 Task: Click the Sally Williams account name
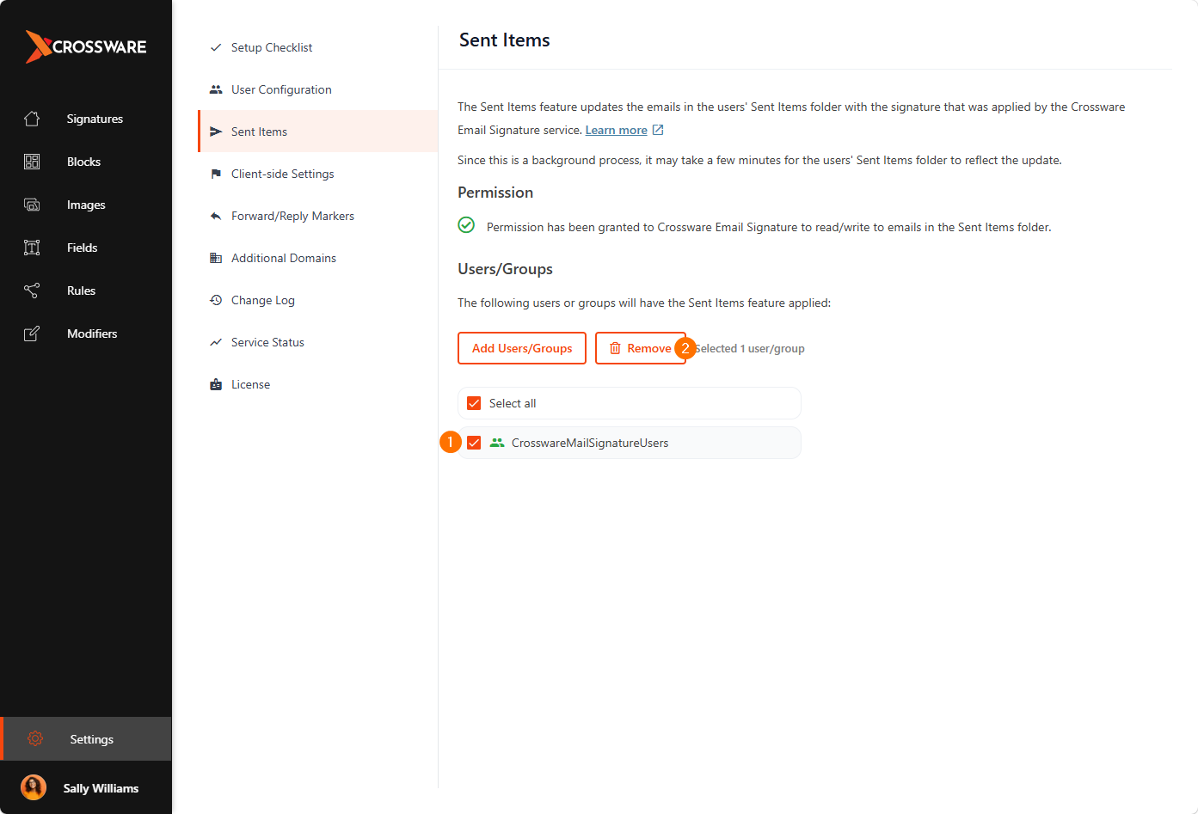coord(101,788)
